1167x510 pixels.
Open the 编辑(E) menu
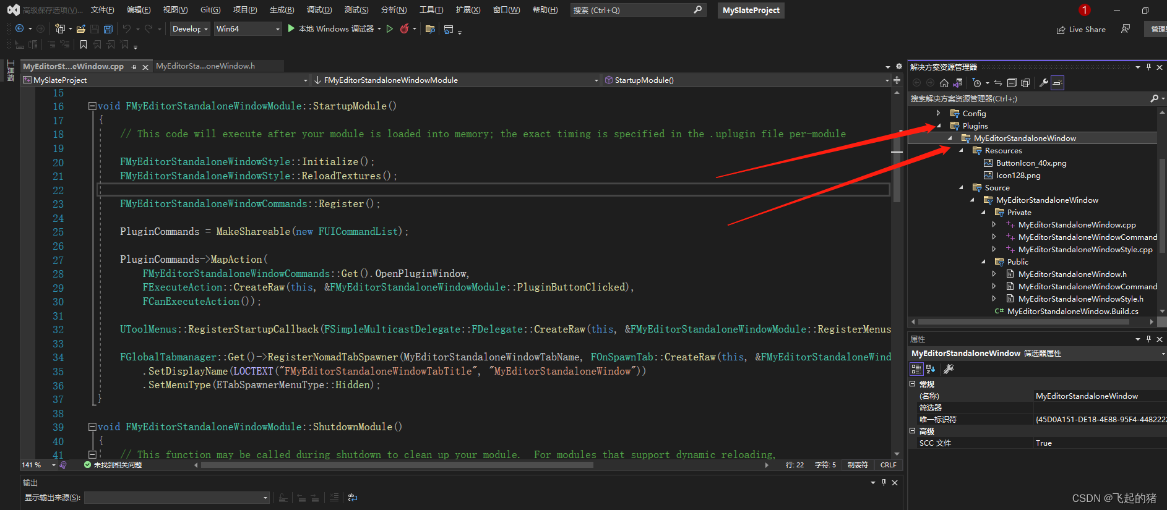(x=139, y=10)
